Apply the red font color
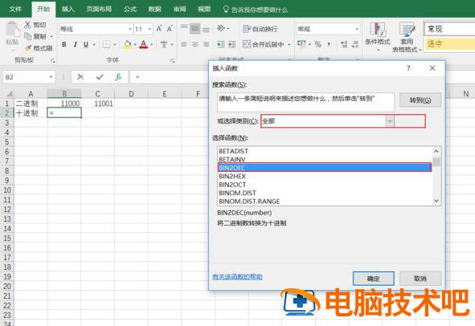The height and width of the screenshot is (326, 475). pyautogui.click(x=144, y=44)
